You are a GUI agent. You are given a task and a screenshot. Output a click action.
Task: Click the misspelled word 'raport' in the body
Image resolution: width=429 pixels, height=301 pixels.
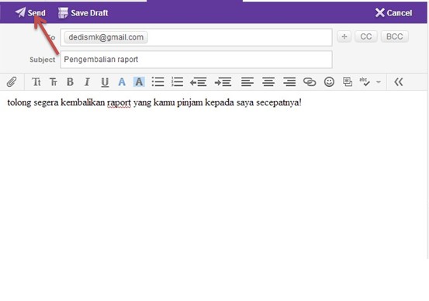(x=119, y=102)
